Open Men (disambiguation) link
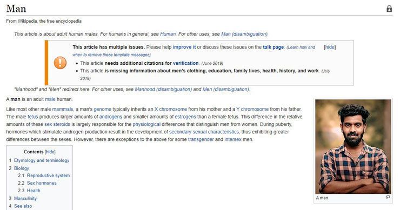Screen dimensions: 400x210 click(x=226, y=89)
